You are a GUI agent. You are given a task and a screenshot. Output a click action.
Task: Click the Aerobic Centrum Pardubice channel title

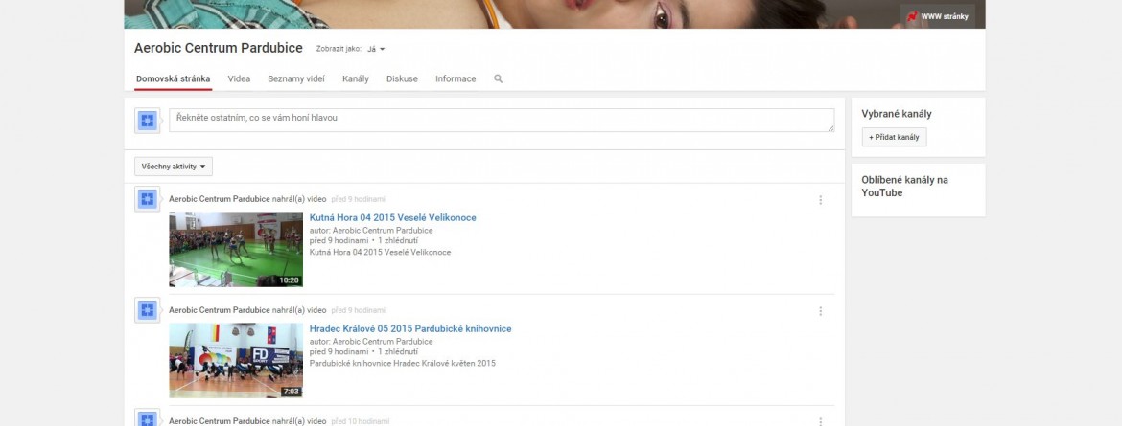click(x=219, y=48)
